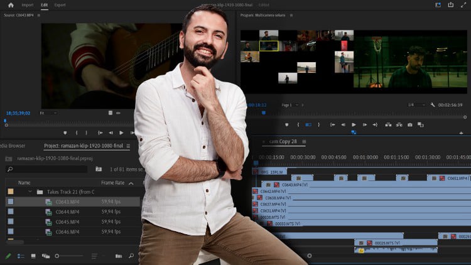Open the Import workspace tab
This screenshot has height=265, width=471.
tap(28, 5)
